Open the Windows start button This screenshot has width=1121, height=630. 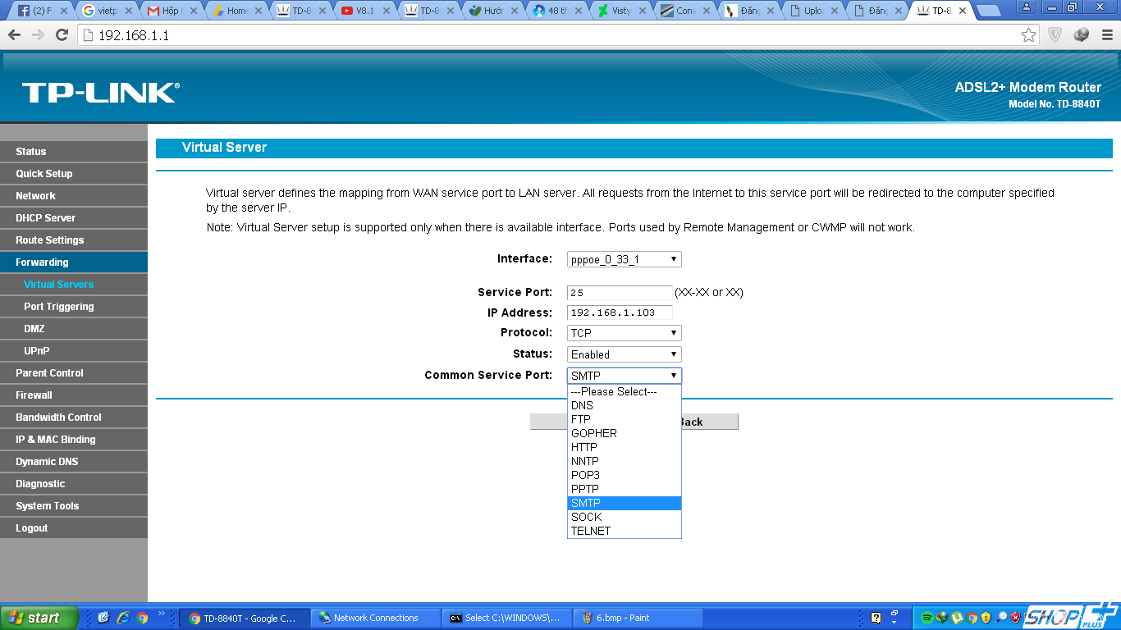[x=39, y=618]
